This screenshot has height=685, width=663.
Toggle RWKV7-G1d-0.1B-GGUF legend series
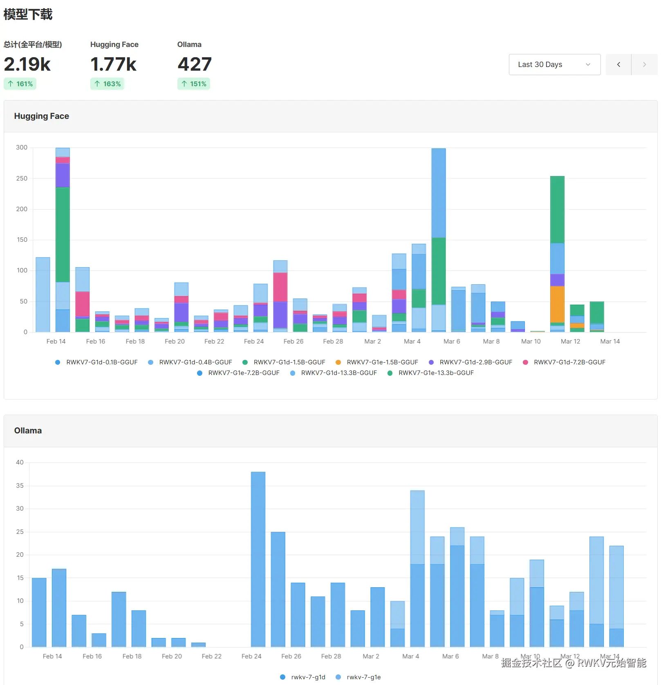[x=96, y=362]
